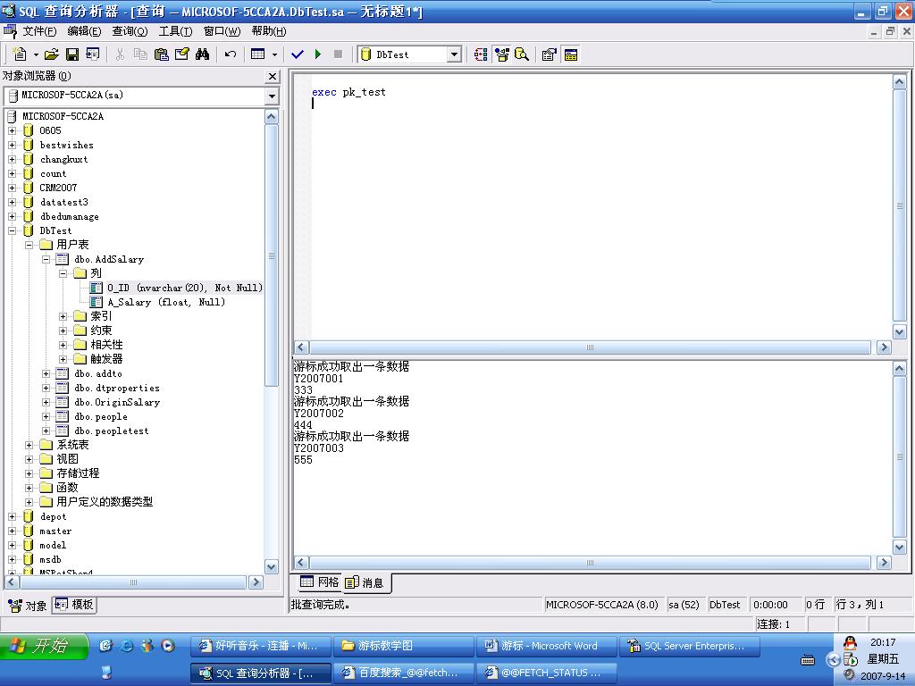Expand the 存储过程 folder
915x686 pixels.
[29, 473]
